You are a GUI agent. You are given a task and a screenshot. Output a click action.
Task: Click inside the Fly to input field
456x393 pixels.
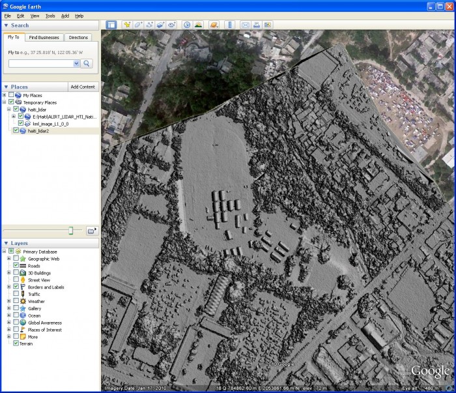click(41, 63)
